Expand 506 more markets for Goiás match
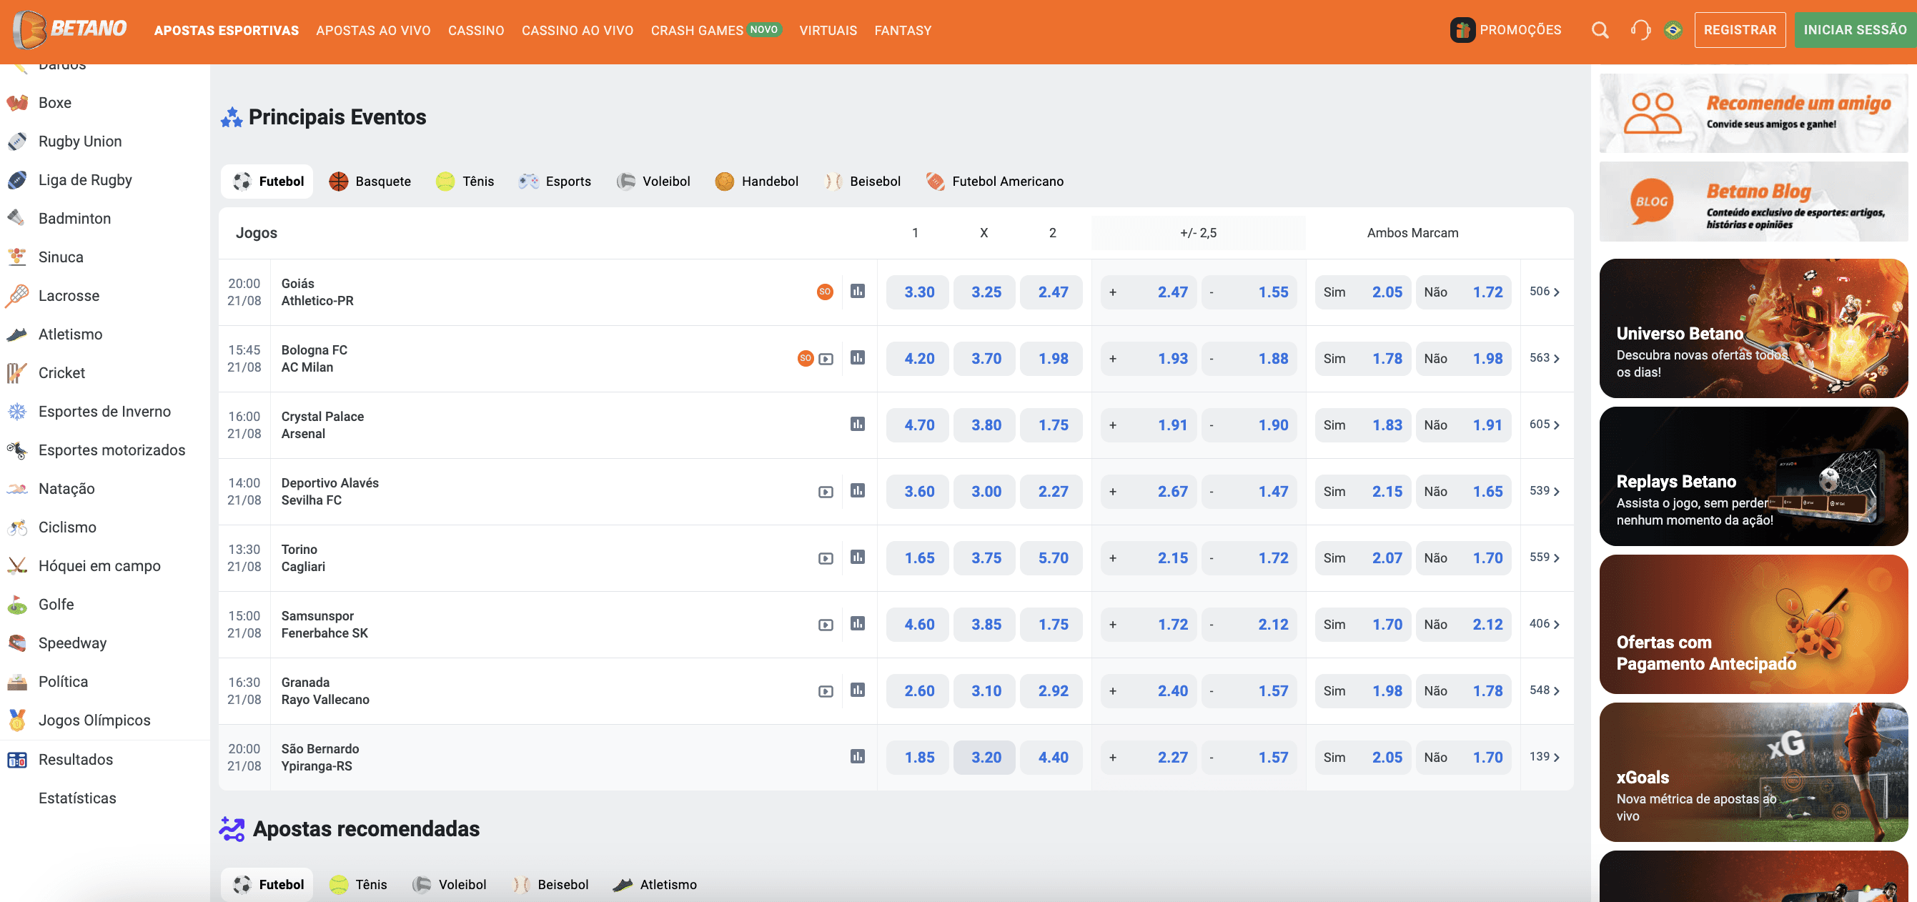Image resolution: width=1917 pixels, height=902 pixels. click(x=1544, y=292)
